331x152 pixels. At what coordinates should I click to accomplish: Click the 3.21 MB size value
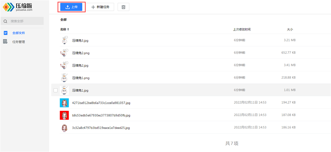pyautogui.click(x=290, y=40)
